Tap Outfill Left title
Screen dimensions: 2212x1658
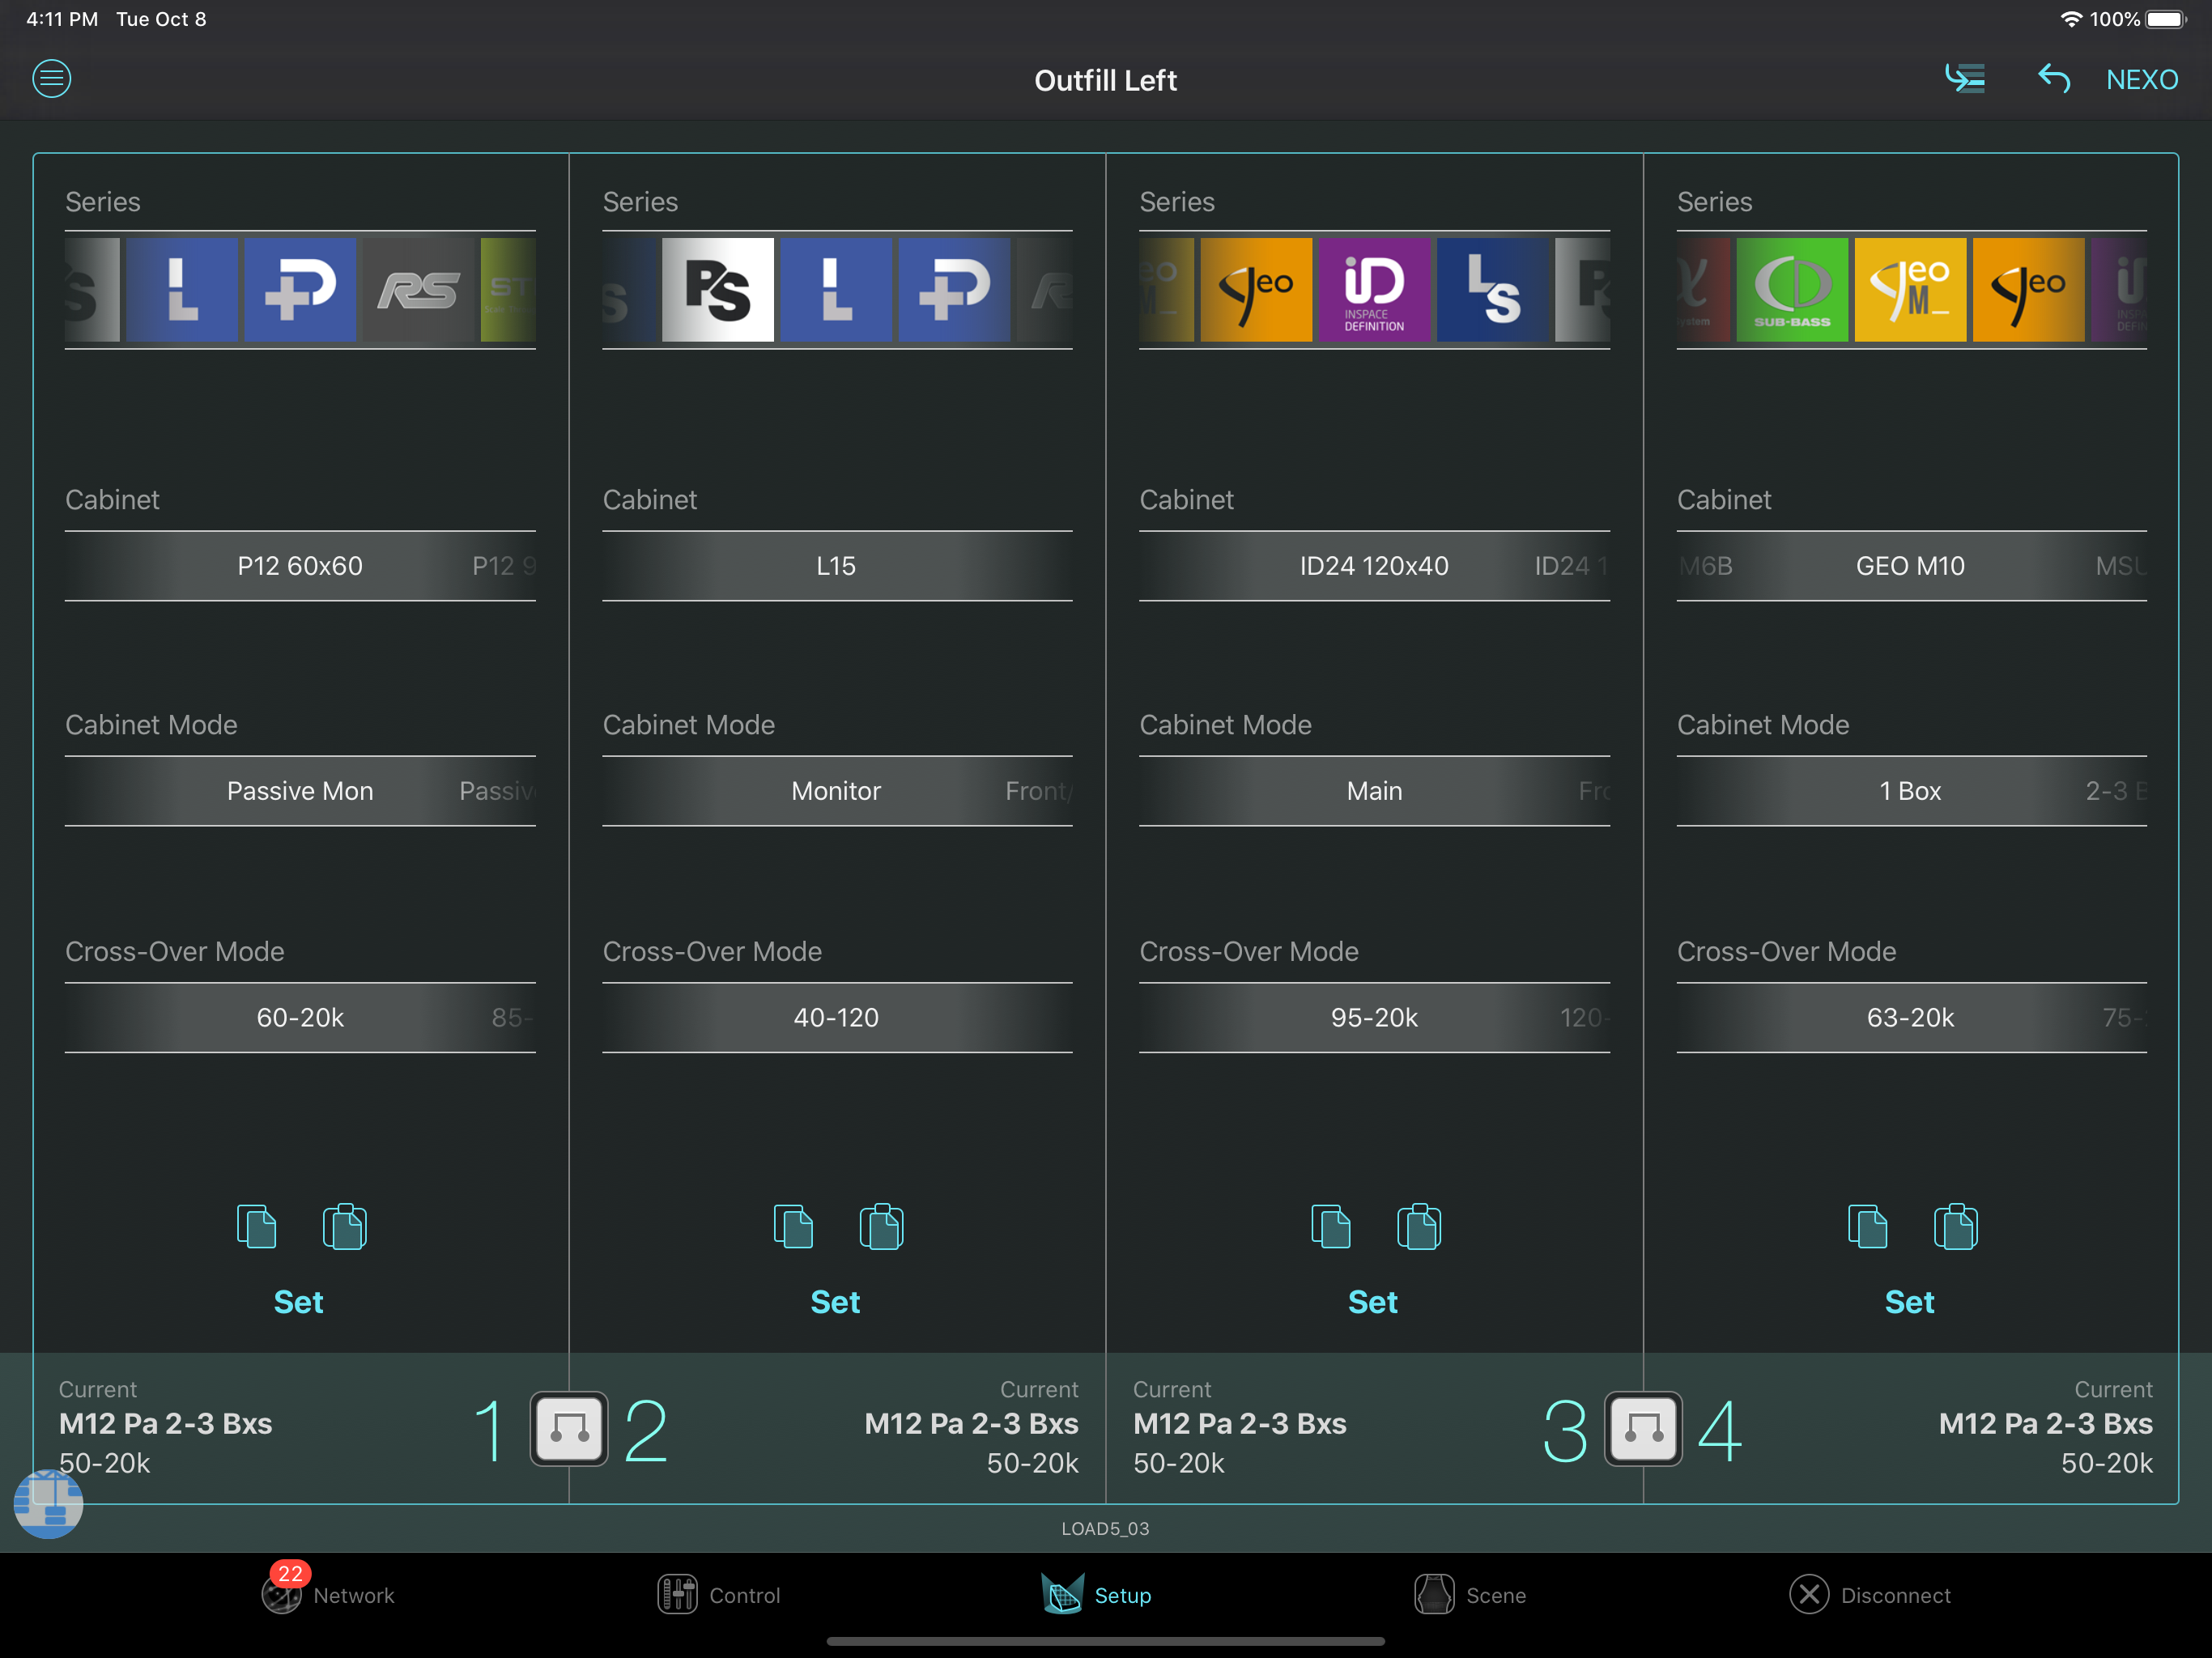point(1105,80)
